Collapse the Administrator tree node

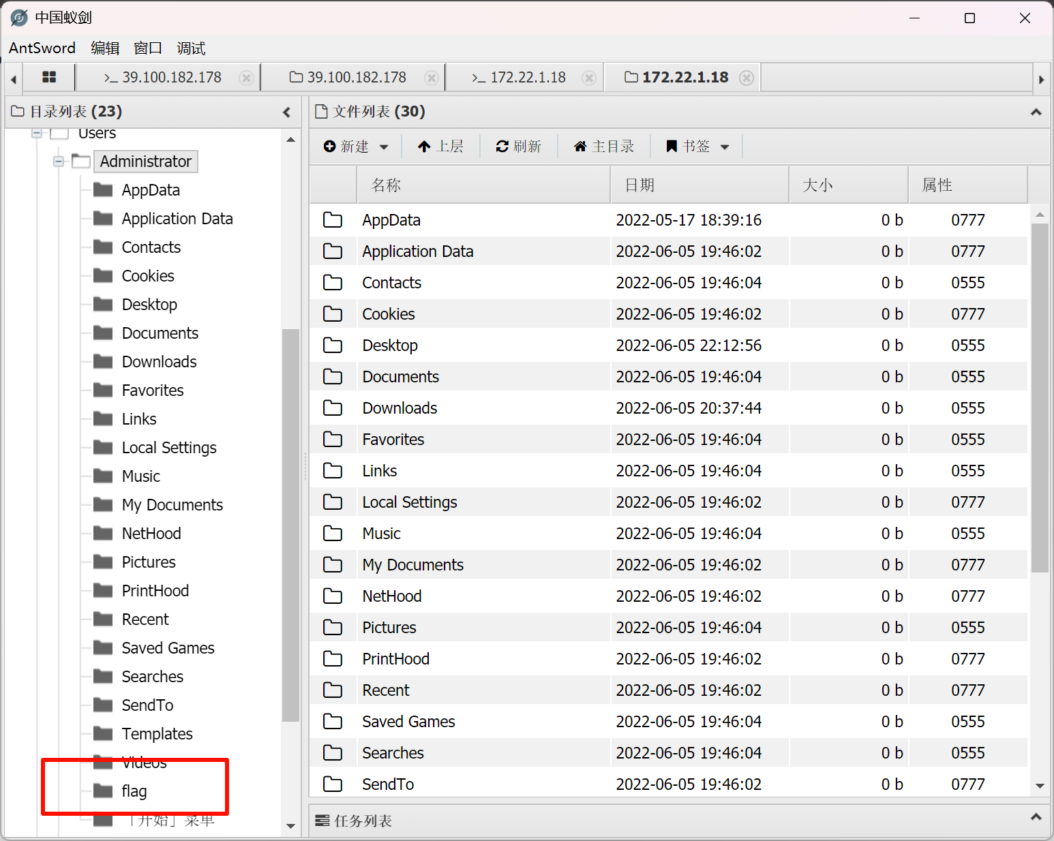59,162
